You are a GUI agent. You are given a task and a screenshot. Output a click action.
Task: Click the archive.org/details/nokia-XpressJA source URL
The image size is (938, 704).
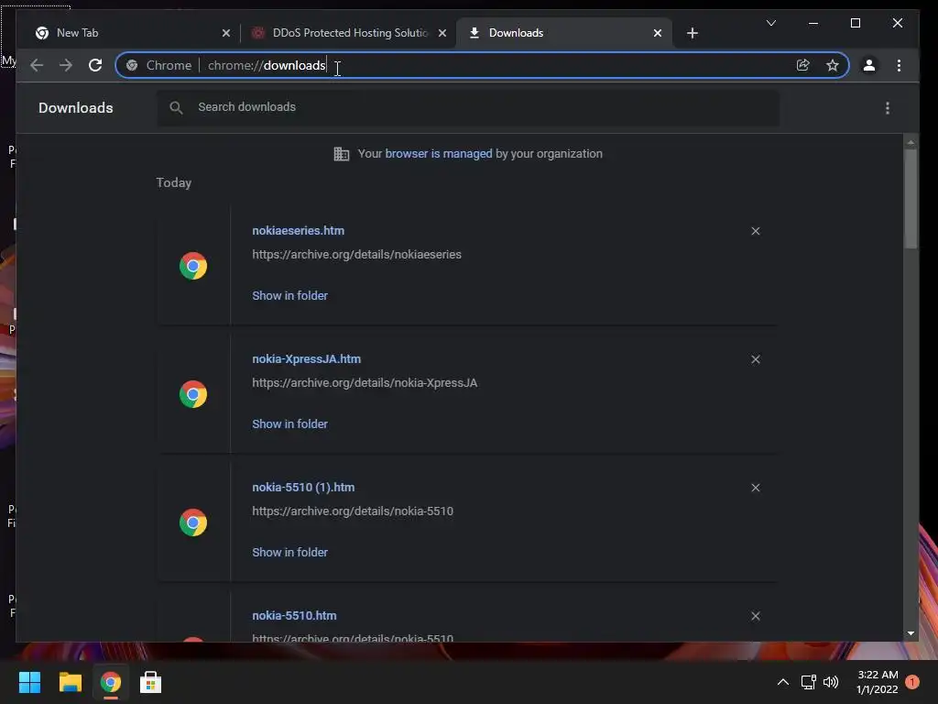click(x=365, y=383)
